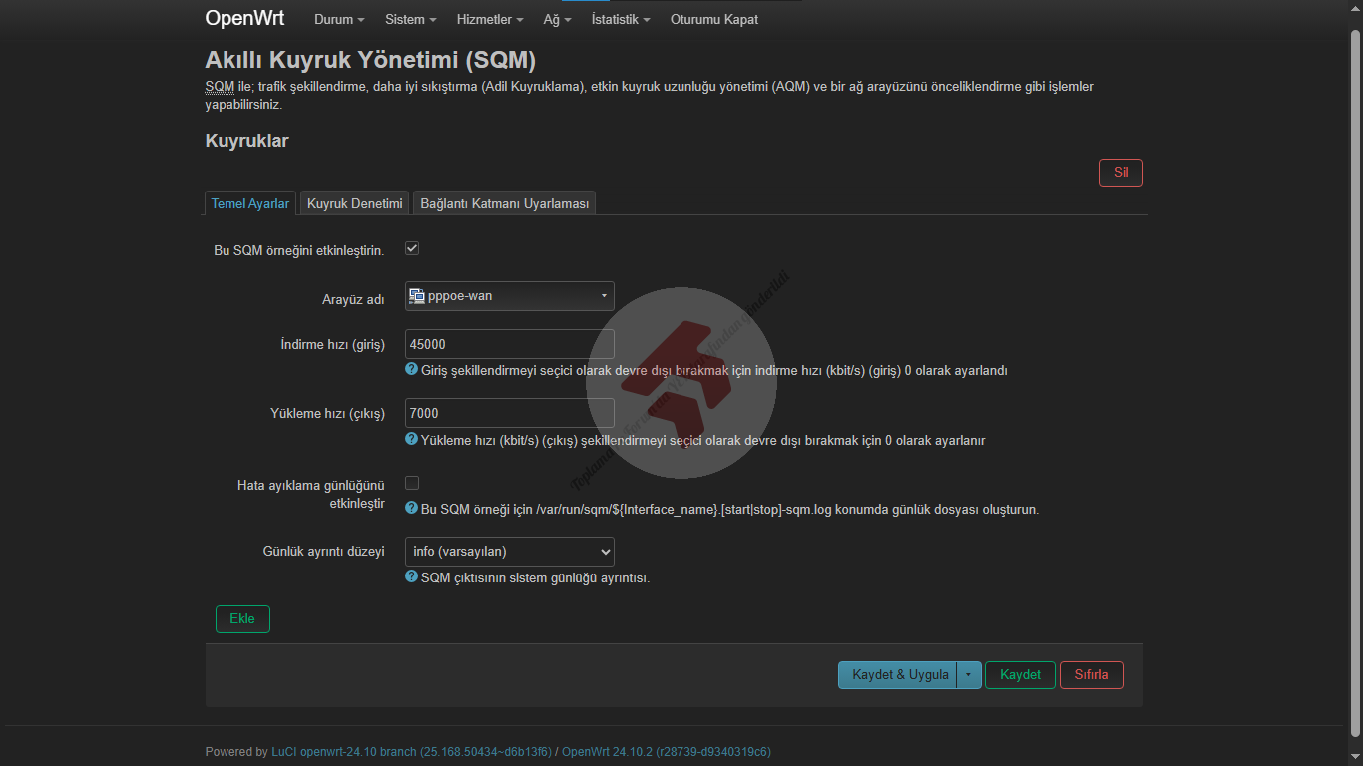Click the Sıfırla button
Image resolution: width=1363 pixels, height=766 pixels.
coord(1091,675)
